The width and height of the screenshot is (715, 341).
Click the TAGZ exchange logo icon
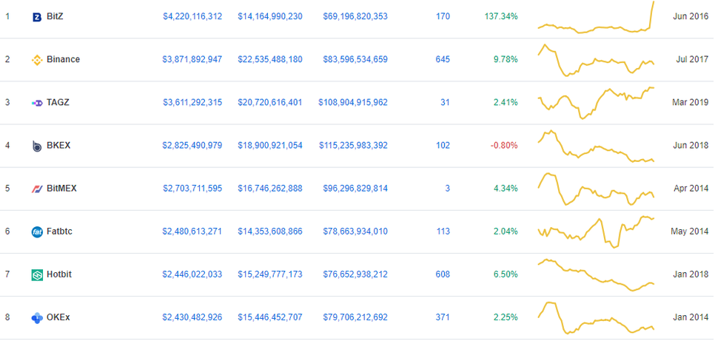[37, 103]
